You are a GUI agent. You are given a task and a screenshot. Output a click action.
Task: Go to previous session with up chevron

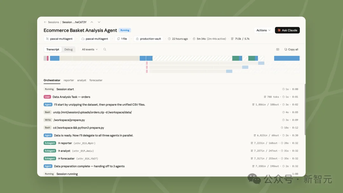click(x=92, y=22)
